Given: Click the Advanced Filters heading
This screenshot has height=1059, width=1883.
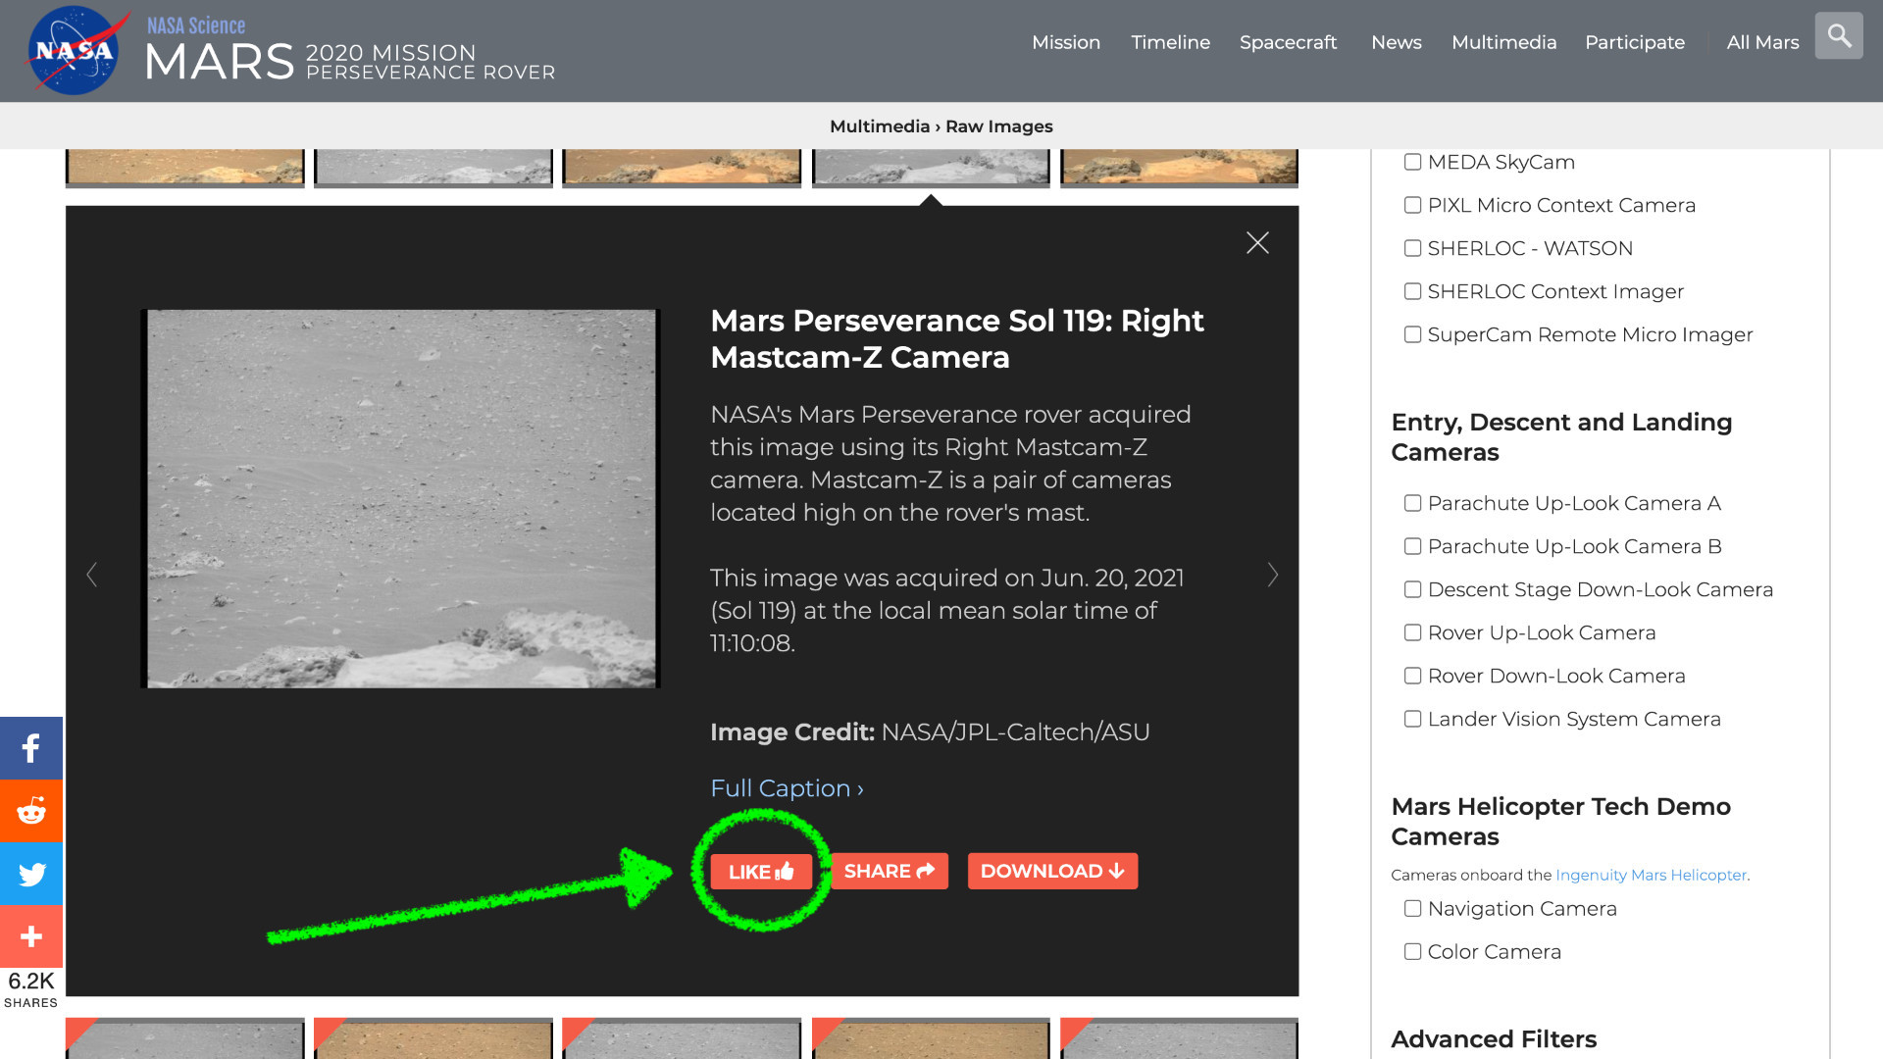Looking at the screenshot, I should click(x=1494, y=1039).
